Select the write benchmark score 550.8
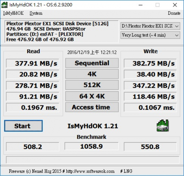 (150, 147)
